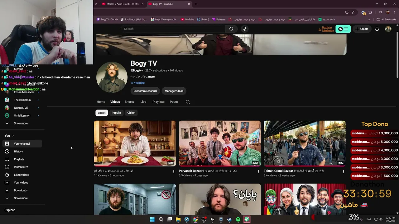Start voice search with the microphone icon
This screenshot has width=399, height=224.
[245, 29]
